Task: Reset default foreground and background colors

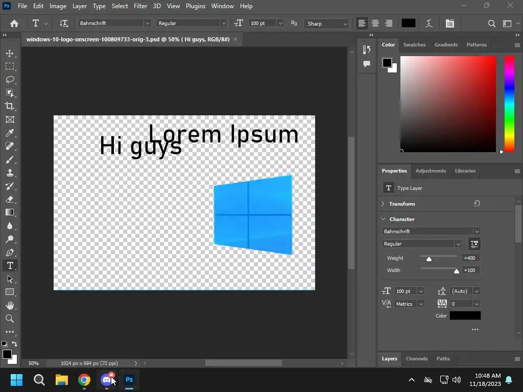Action: 4,344
